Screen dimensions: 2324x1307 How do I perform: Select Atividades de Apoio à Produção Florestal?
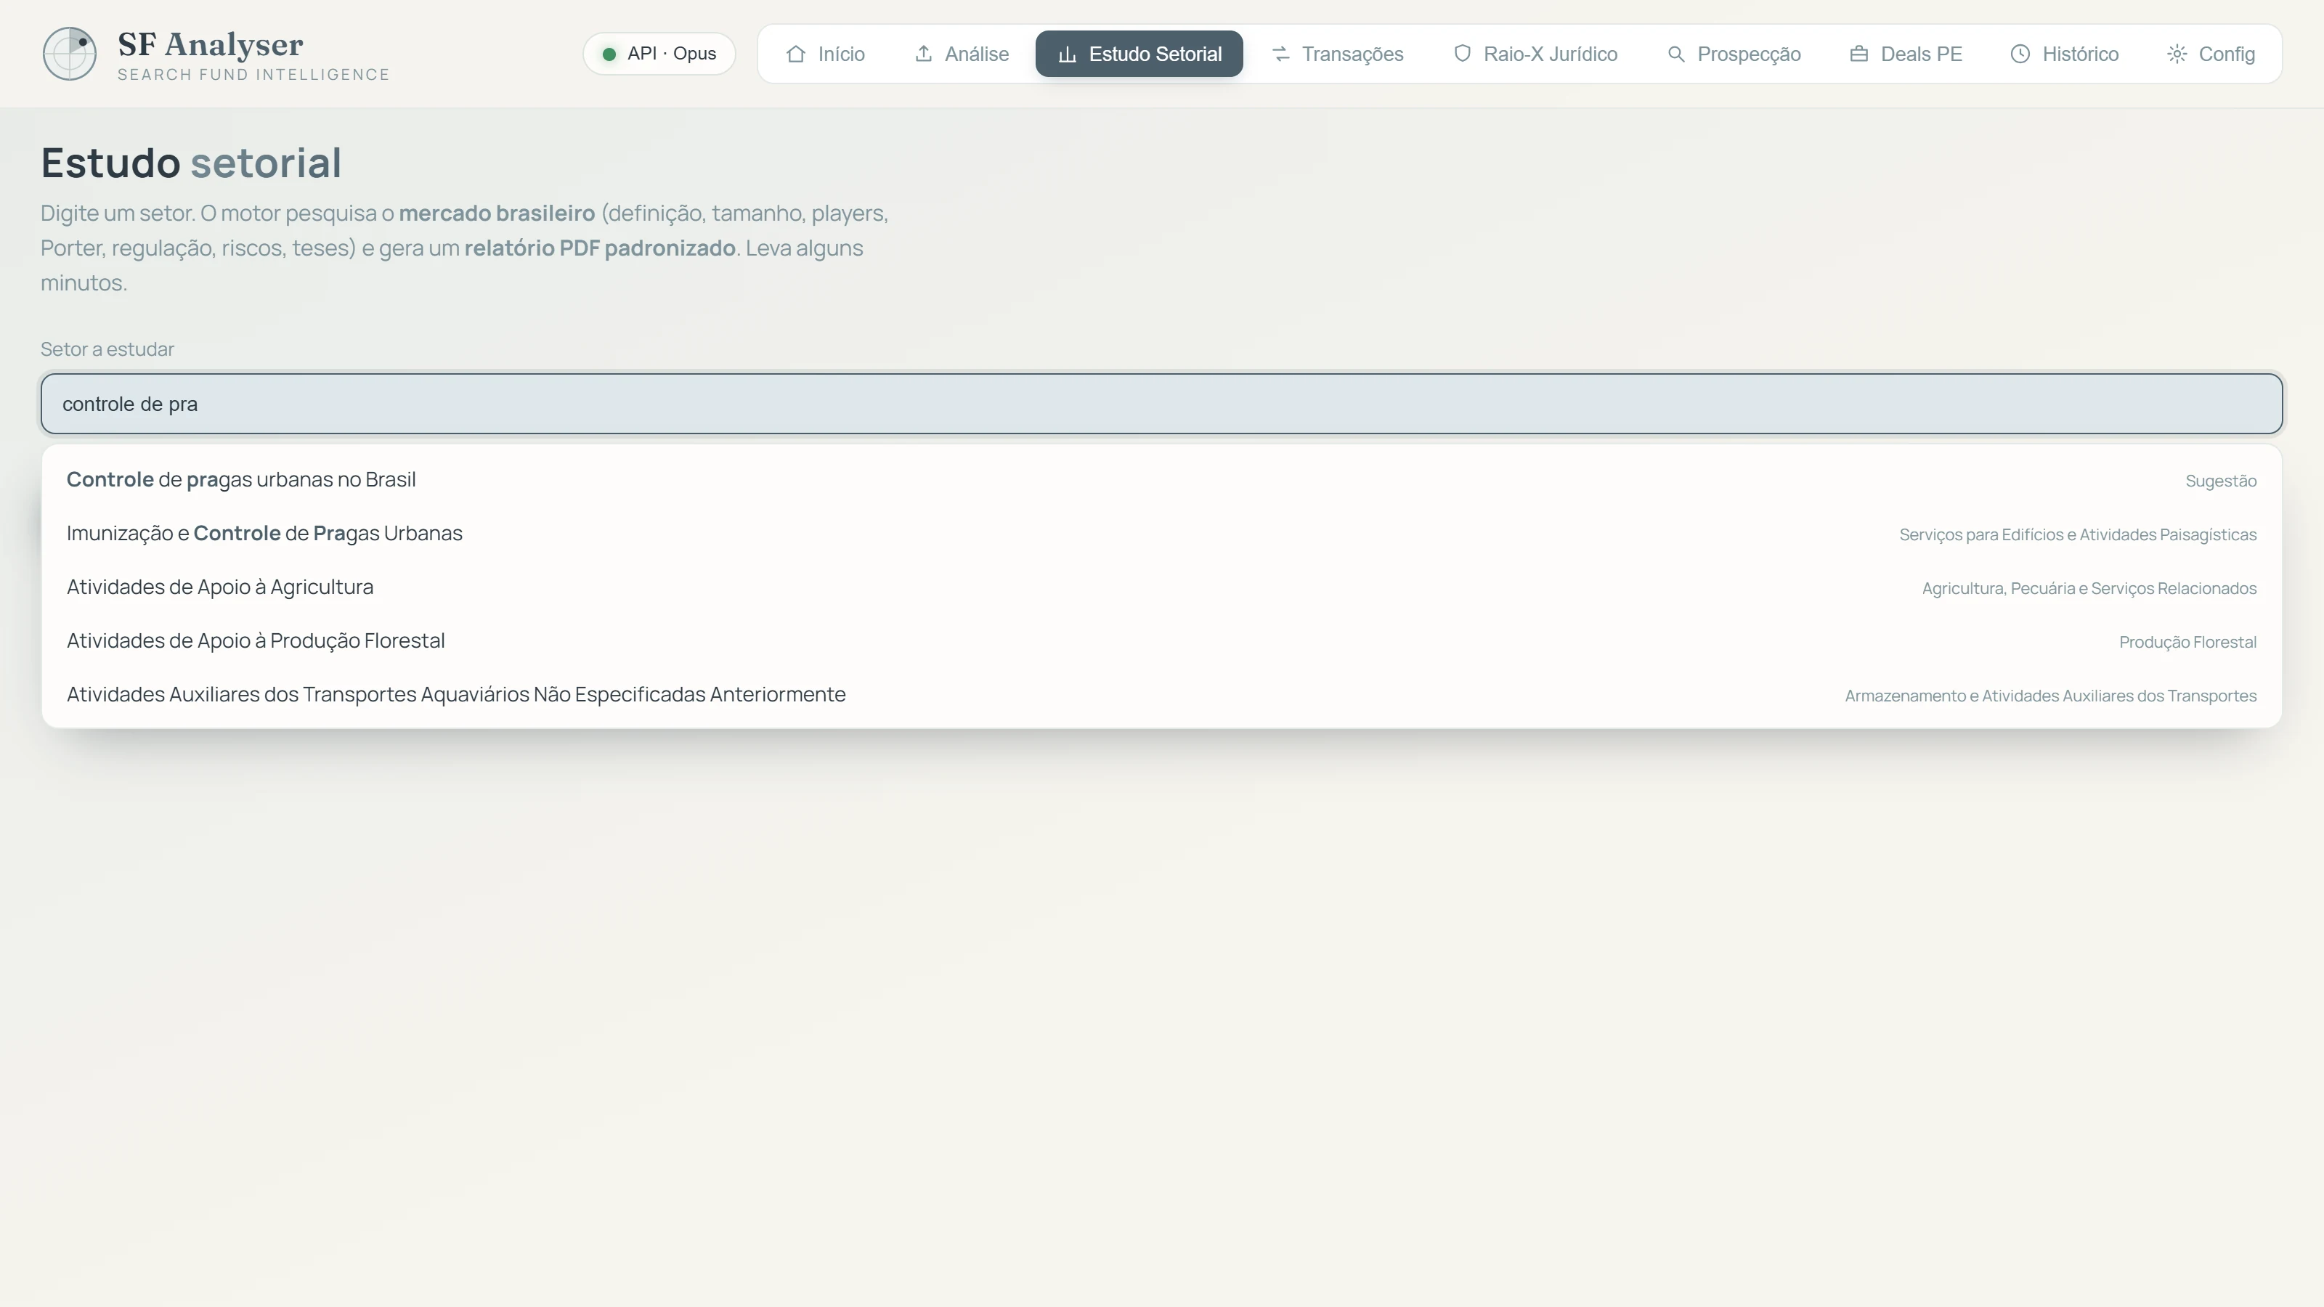(x=1161, y=641)
